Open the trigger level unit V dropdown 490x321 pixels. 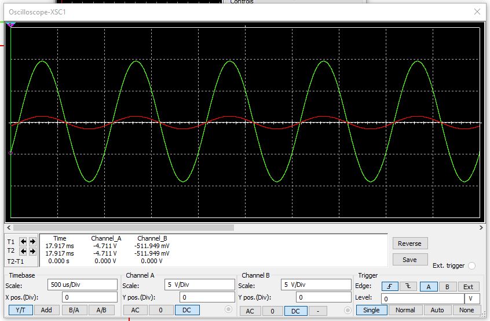coord(472,299)
